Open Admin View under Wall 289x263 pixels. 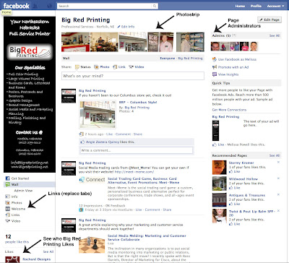pyautogui.click(x=23, y=191)
